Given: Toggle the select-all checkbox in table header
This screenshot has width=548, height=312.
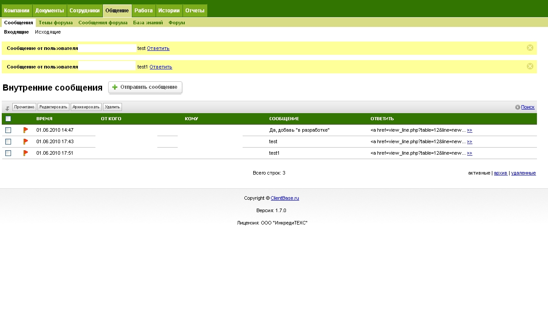Looking at the screenshot, I should [8, 118].
